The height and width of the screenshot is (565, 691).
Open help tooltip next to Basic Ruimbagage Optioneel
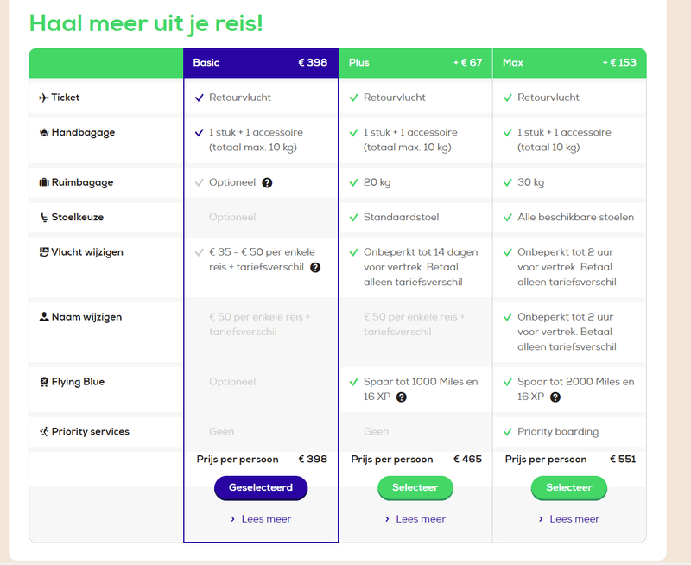click(268, 183)
